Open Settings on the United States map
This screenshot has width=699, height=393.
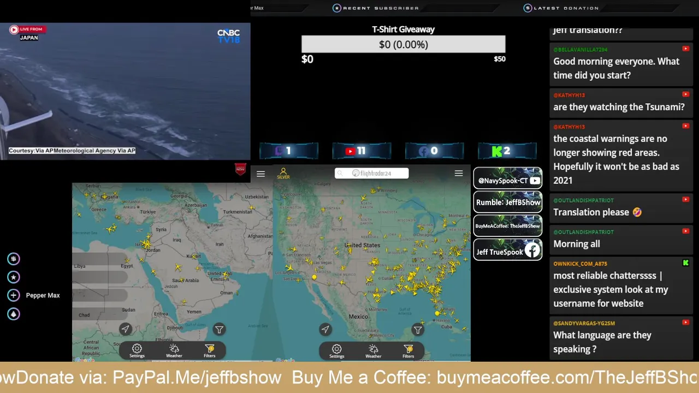tap(337, 351)
